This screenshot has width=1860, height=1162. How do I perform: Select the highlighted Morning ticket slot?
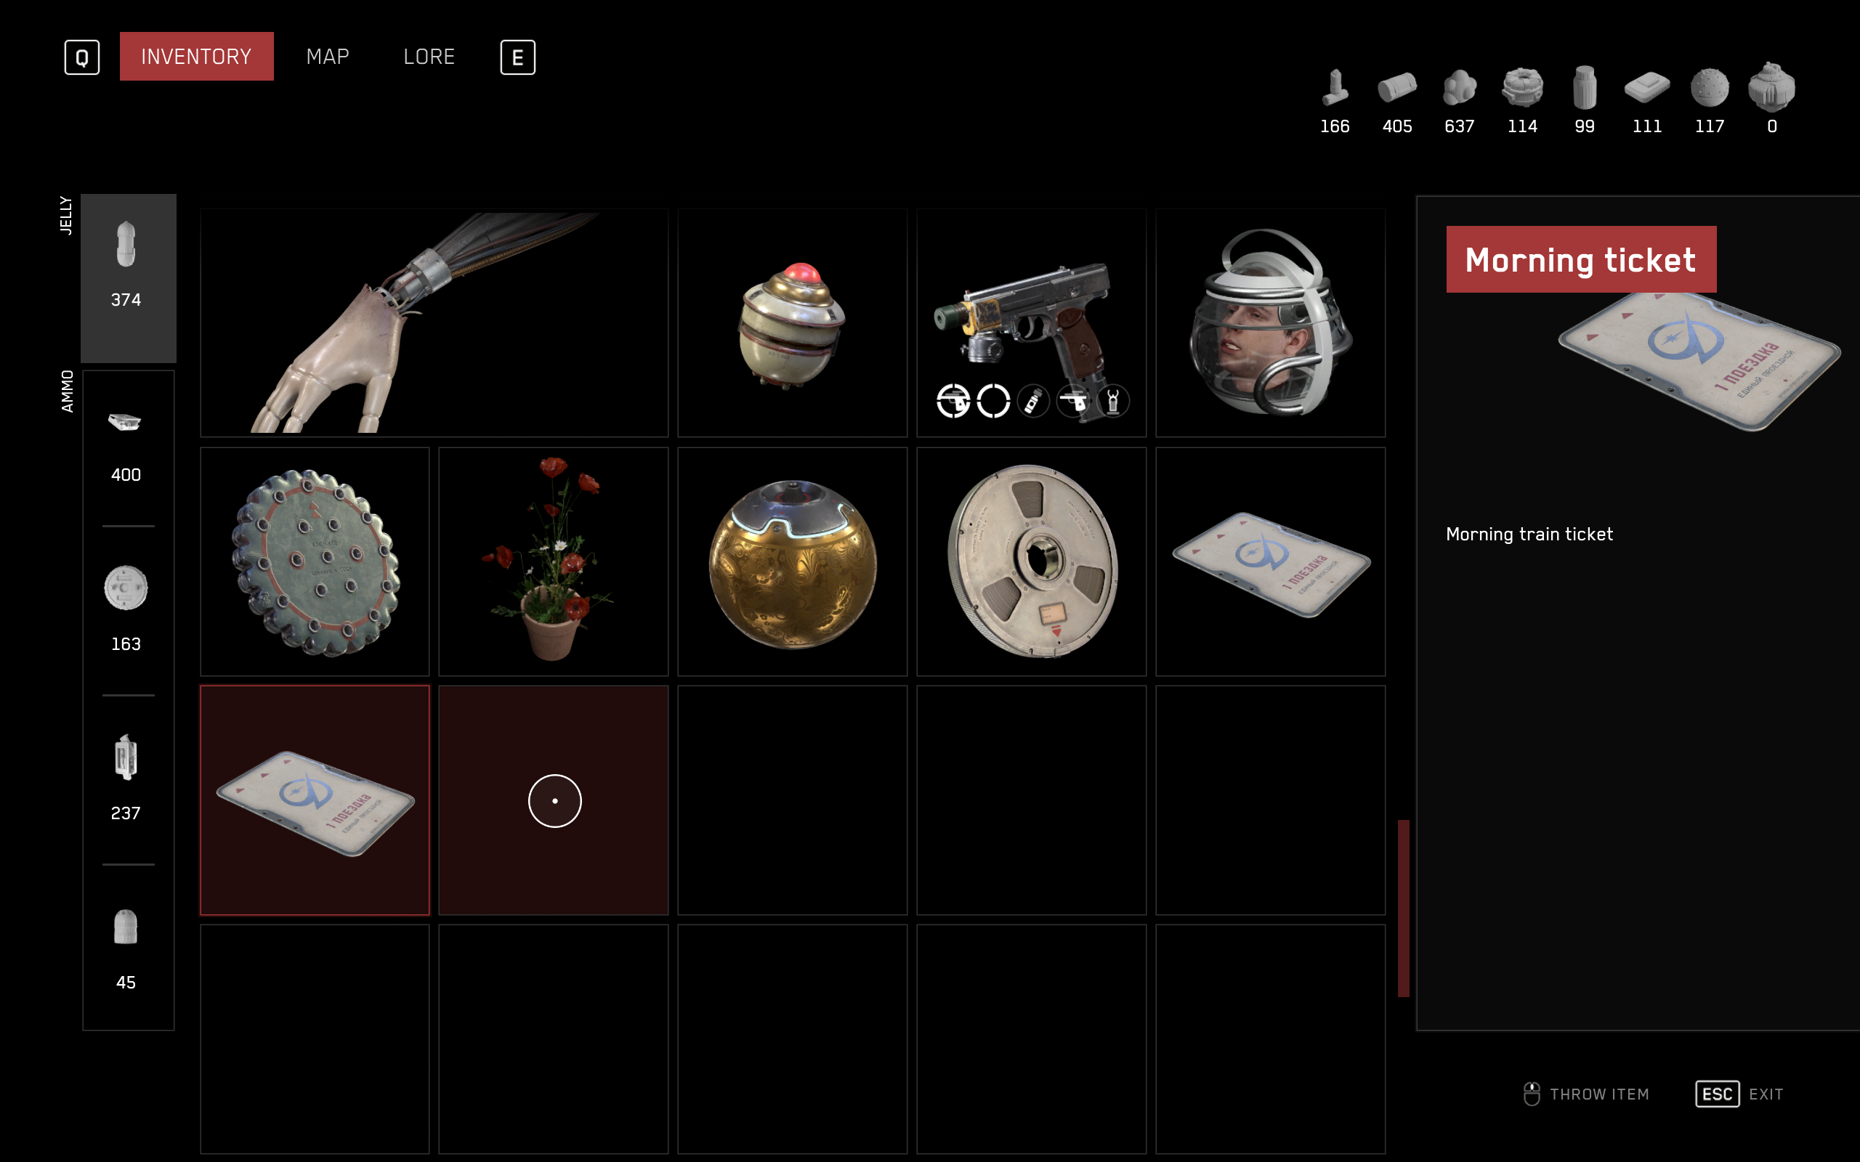(315, 800)
